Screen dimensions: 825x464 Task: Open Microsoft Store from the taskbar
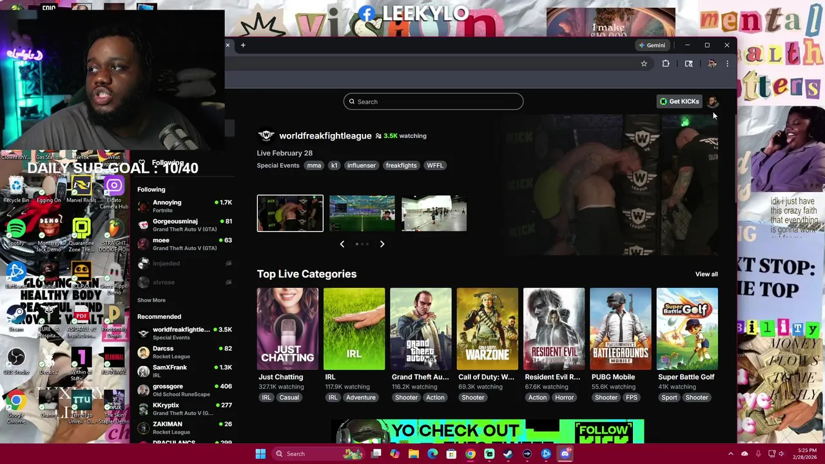click(451, 454)
